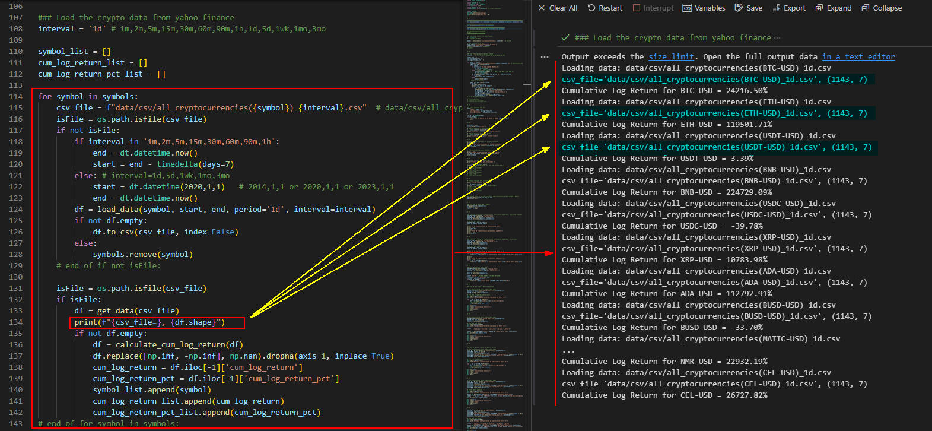Click the output line 'Loading data: ...(BTC-USD)_1d.csv'
The height and width of the screenshot is (431, 932).
click(x=696, y=68)
